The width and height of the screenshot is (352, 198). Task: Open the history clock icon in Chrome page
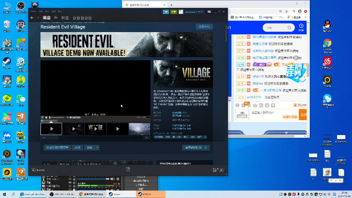coord(301,26)
